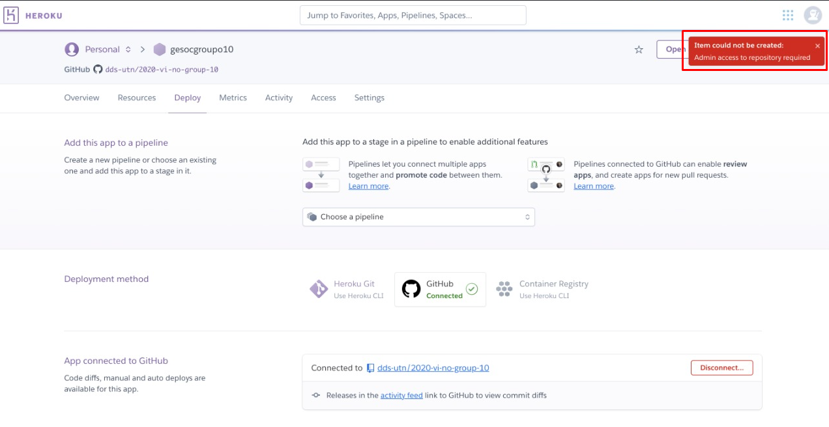Click the Deployment method heading
This screenshot has width=829, height=427.
pyautogui.click(x=106, y=279)
